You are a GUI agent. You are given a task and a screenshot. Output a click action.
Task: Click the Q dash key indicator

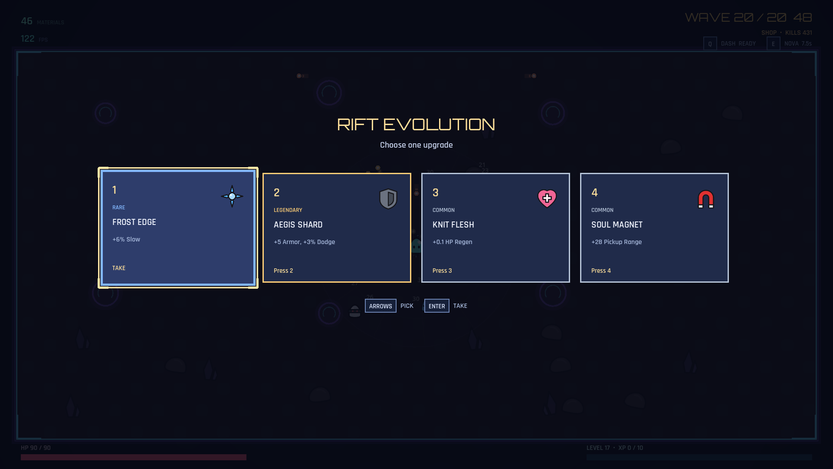click(710, 43)
